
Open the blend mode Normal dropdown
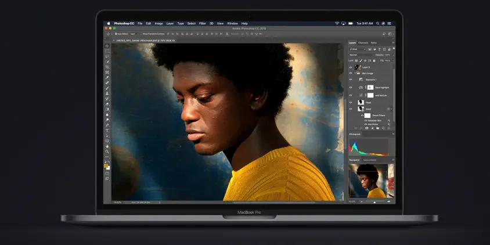[360, 55]
